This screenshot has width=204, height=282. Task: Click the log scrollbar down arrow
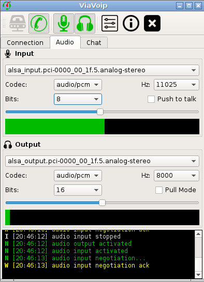[198, 275]
